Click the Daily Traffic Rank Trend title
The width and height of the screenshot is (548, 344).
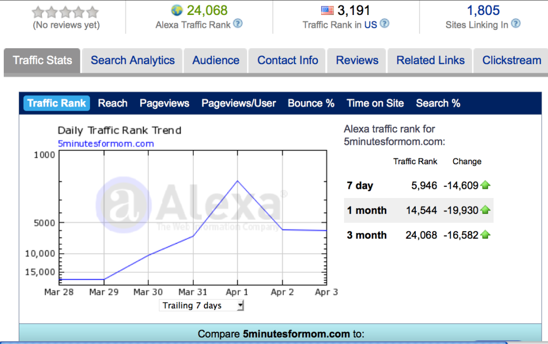point(119,131)
